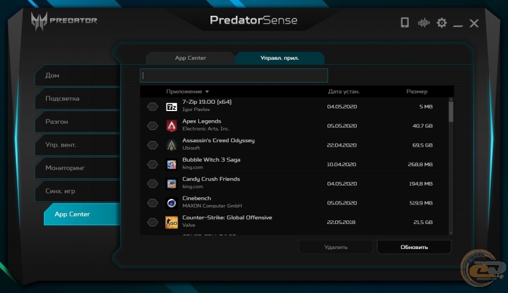Select the Bubble Witch 3 Saga name
This screenshot has height=293, width=508.
click(x=211, y=160)
